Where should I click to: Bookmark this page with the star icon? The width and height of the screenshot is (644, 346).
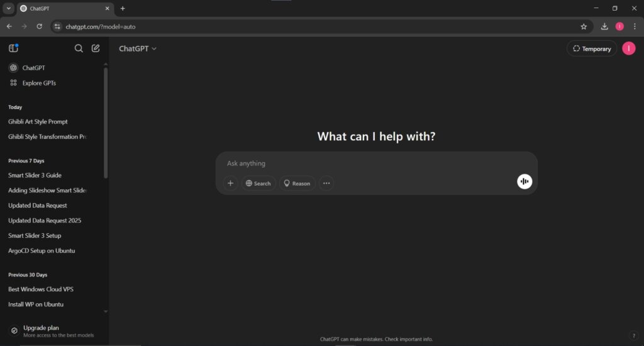584,26
